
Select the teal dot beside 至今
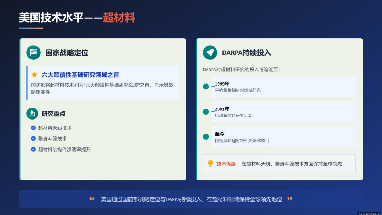pyautogui.click(x=206, y=136)
